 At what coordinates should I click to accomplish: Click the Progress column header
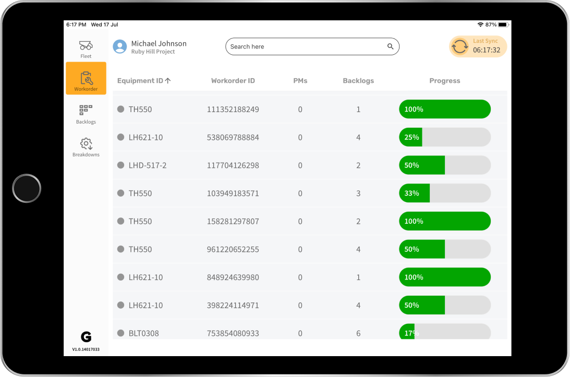444,81
